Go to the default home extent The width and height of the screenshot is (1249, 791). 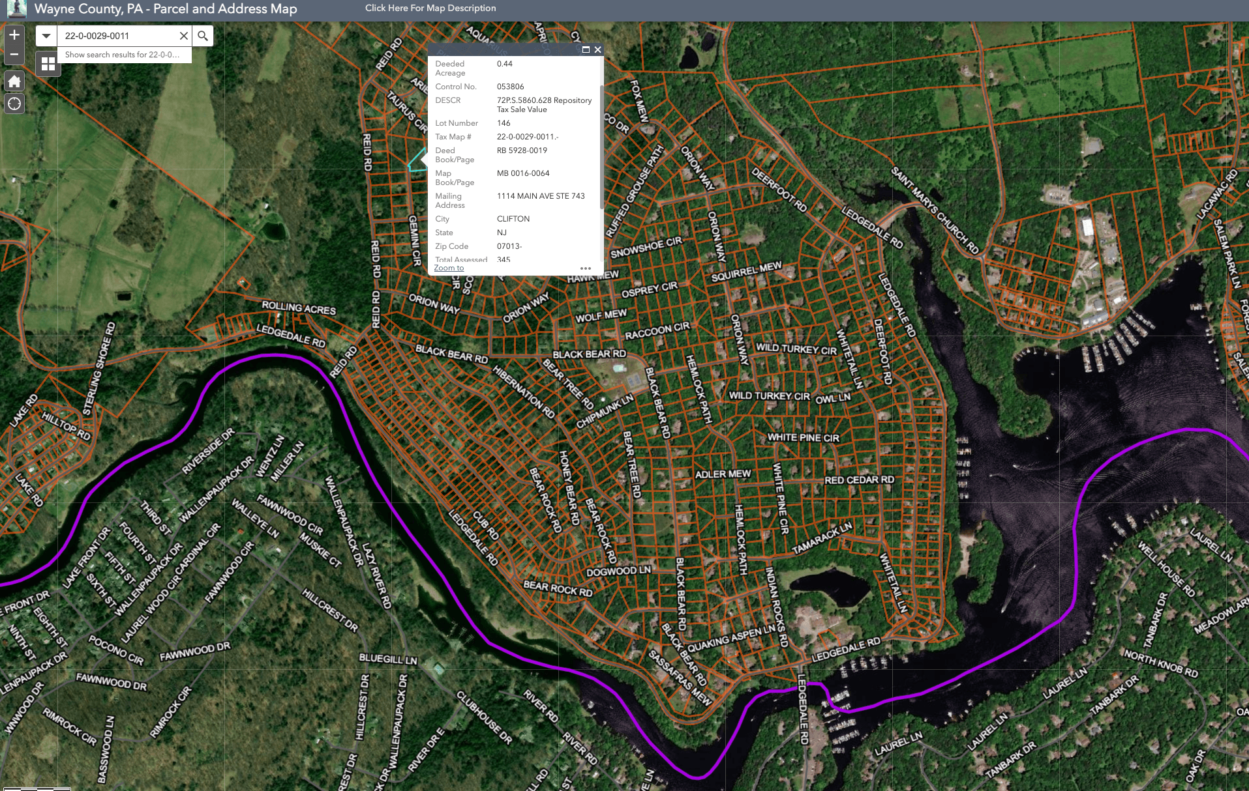pos(14,81)
